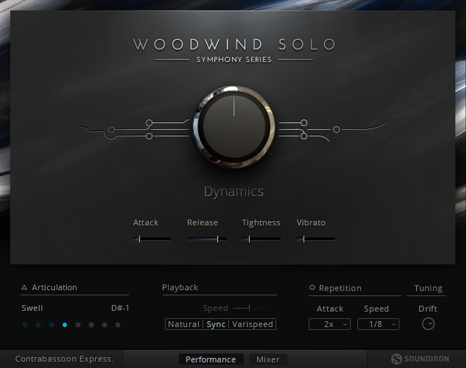Image resolution: width=466 pixels, height=368 pixels.
Task: Select the highlighted fourth articulation dot
Action: point(65,325)
